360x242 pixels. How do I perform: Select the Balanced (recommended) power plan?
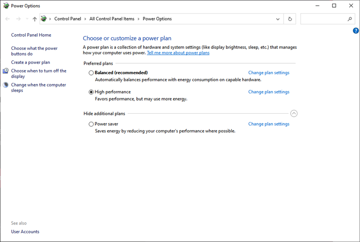91,73
